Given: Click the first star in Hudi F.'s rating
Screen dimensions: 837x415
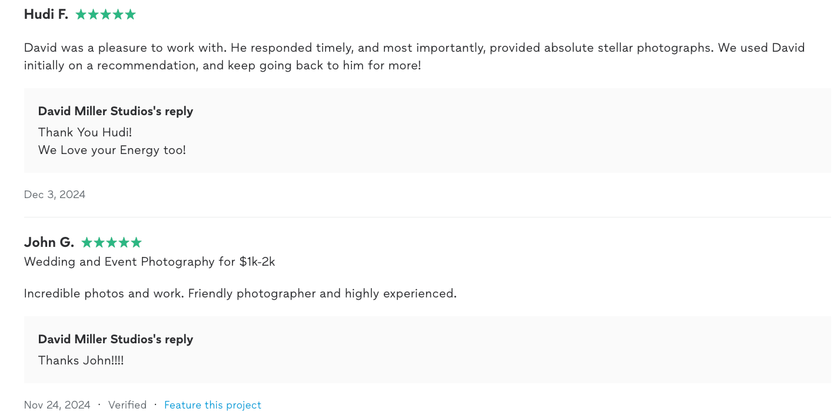Looking at the screenshot, I should click(x=81, y=15).
